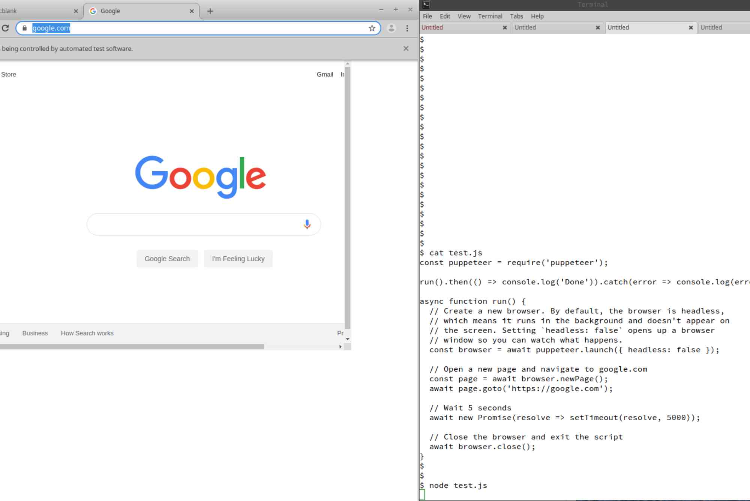This screenshot has height=501, width=750.
Task: Open the Gmail link
Action: tap(325, 74)
